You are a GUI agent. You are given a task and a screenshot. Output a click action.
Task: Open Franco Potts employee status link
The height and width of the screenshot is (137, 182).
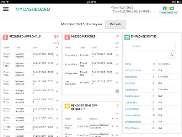coord(131,77)
